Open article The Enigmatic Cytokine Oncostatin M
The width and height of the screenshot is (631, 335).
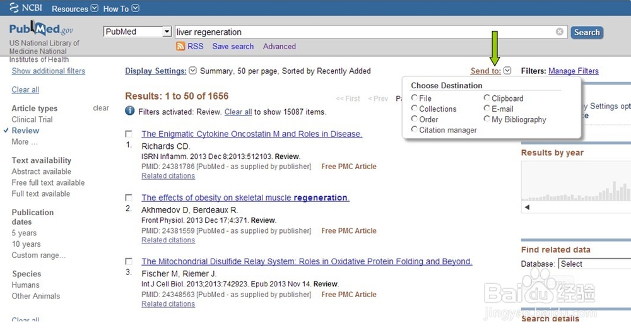pos(252,134)
